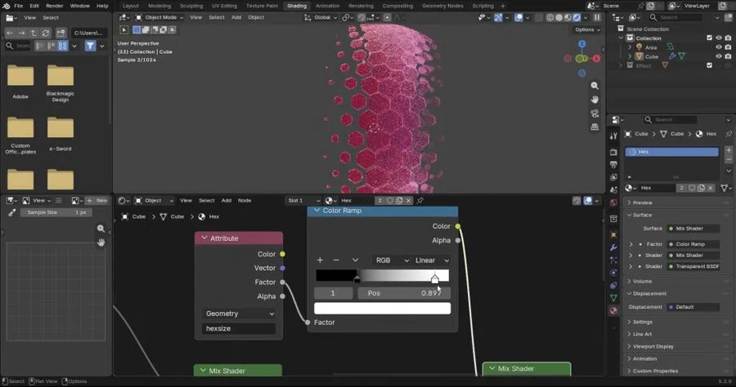The width and height of the screenshot is (736, 387).
Task: Toggle visibility eye for Area light
Action: tap(718, 47)
